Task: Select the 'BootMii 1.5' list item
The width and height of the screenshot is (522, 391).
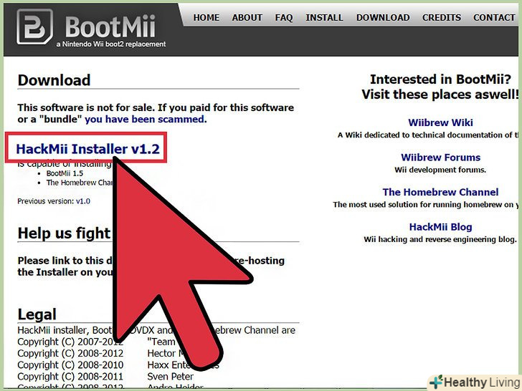Action: point(65,173)
